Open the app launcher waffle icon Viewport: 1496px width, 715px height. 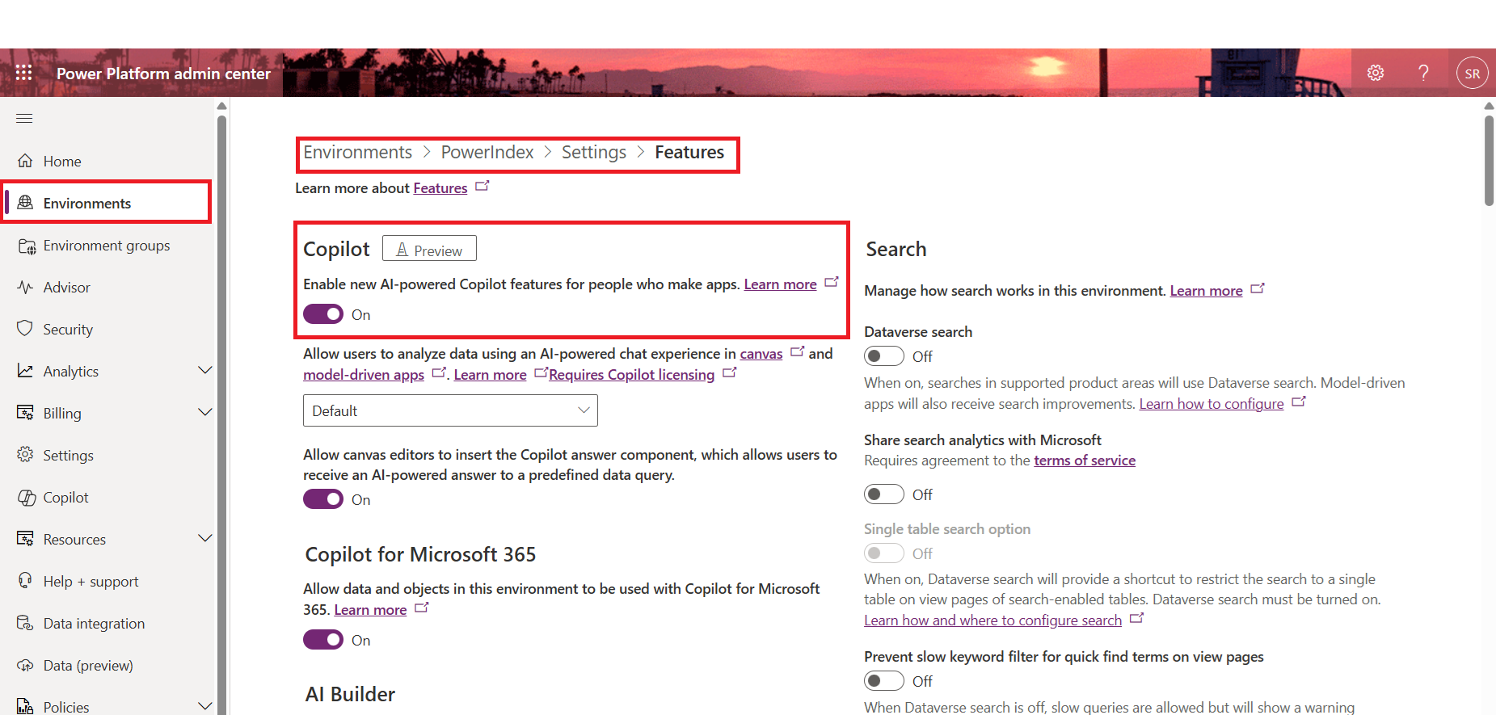click(x=24, y=73)
